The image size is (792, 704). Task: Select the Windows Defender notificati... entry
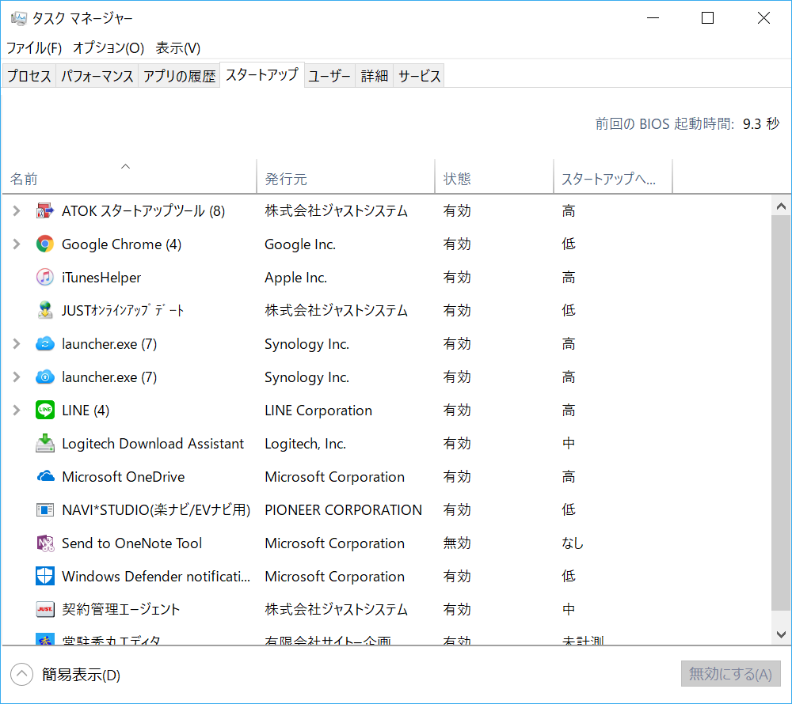coord(155,576)
